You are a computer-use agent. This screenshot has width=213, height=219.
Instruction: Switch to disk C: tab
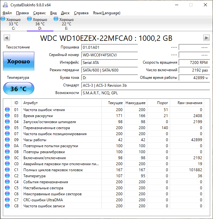13,24
